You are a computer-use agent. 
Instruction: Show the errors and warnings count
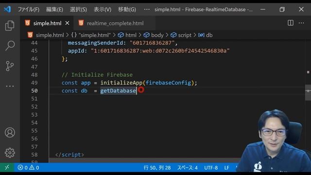(x=28, y=168)
